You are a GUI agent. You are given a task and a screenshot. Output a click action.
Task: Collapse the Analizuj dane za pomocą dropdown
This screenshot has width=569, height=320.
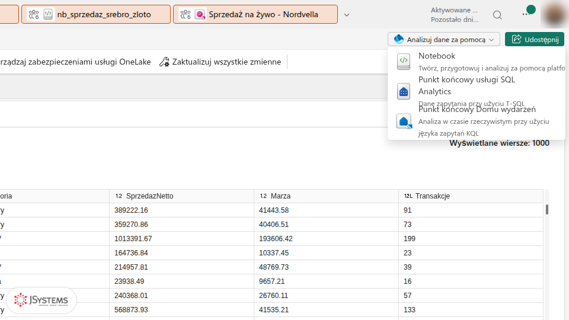pos(443,40)
